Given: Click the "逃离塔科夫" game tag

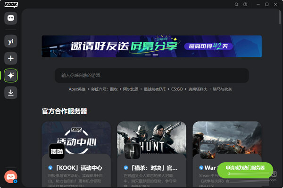Looking at the screenshot, I should pos(198,89).
